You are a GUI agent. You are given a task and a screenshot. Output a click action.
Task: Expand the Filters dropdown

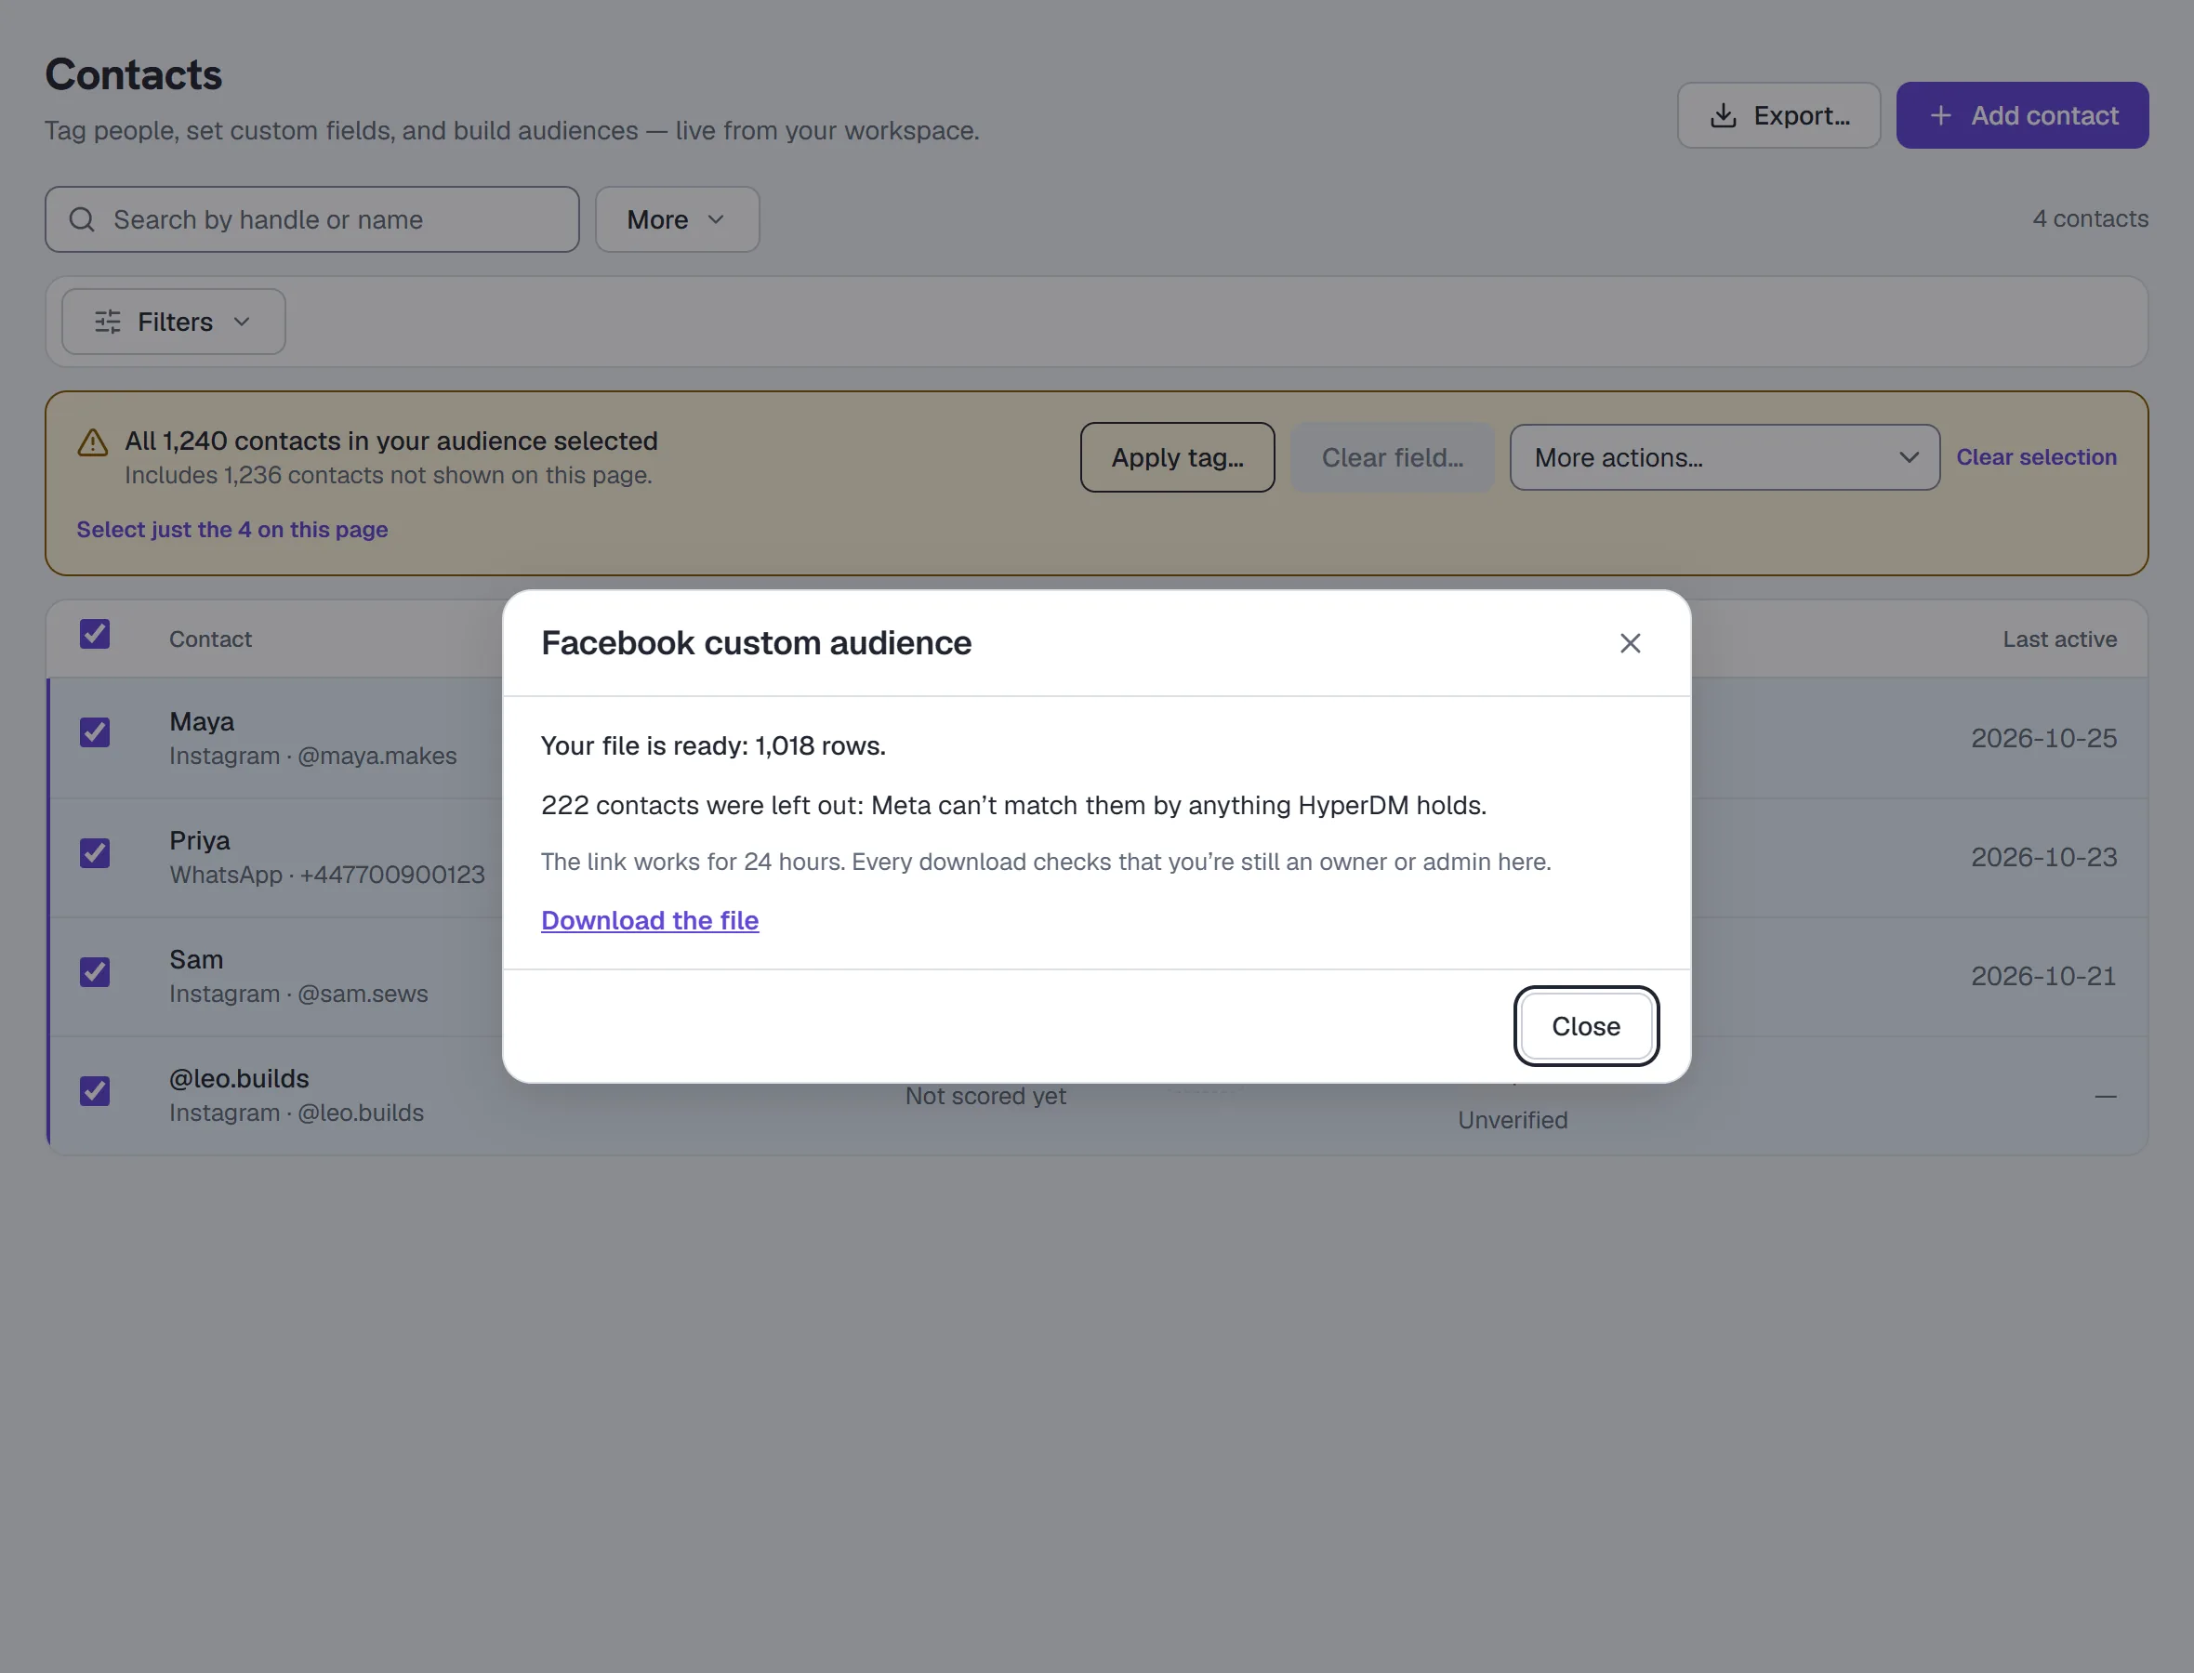[x=173, y=322]
